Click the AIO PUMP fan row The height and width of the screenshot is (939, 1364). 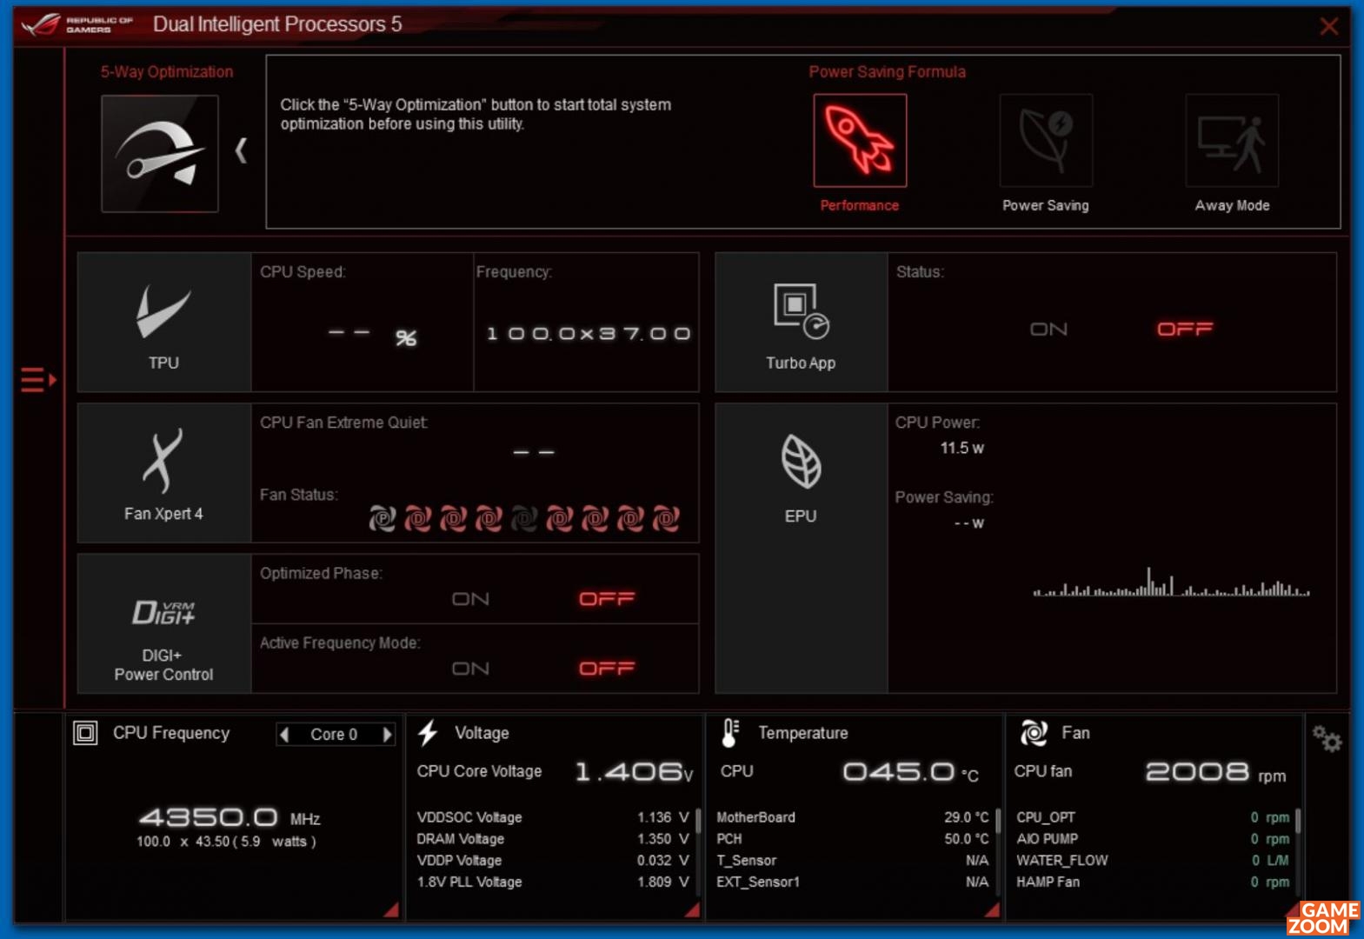click(x=1153, y=839)
